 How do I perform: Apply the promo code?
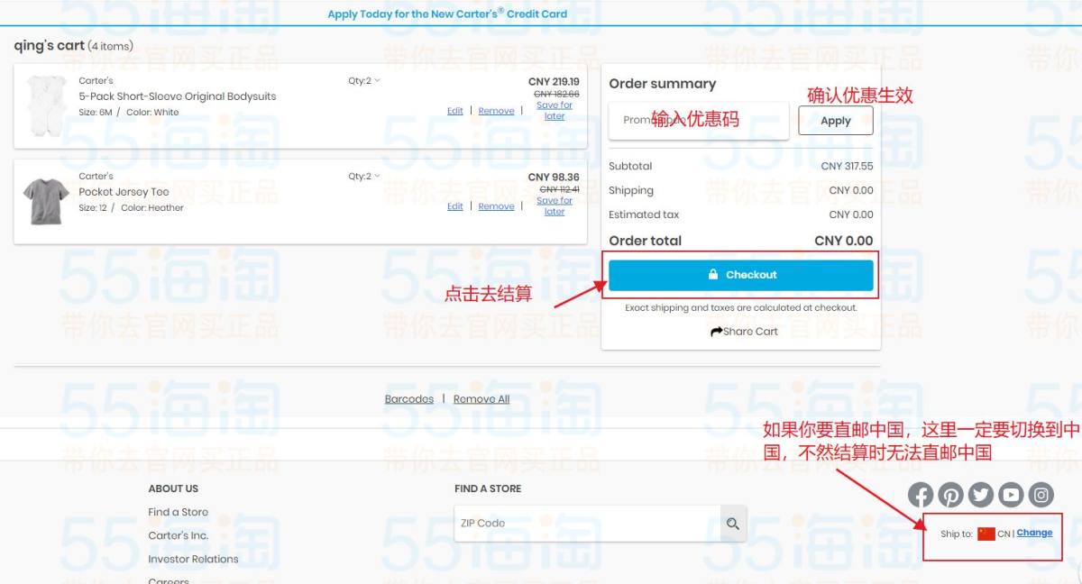tap(836, 121)
